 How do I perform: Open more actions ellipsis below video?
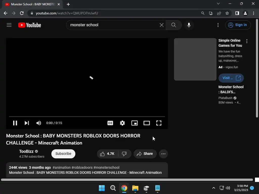pos(163,154)
